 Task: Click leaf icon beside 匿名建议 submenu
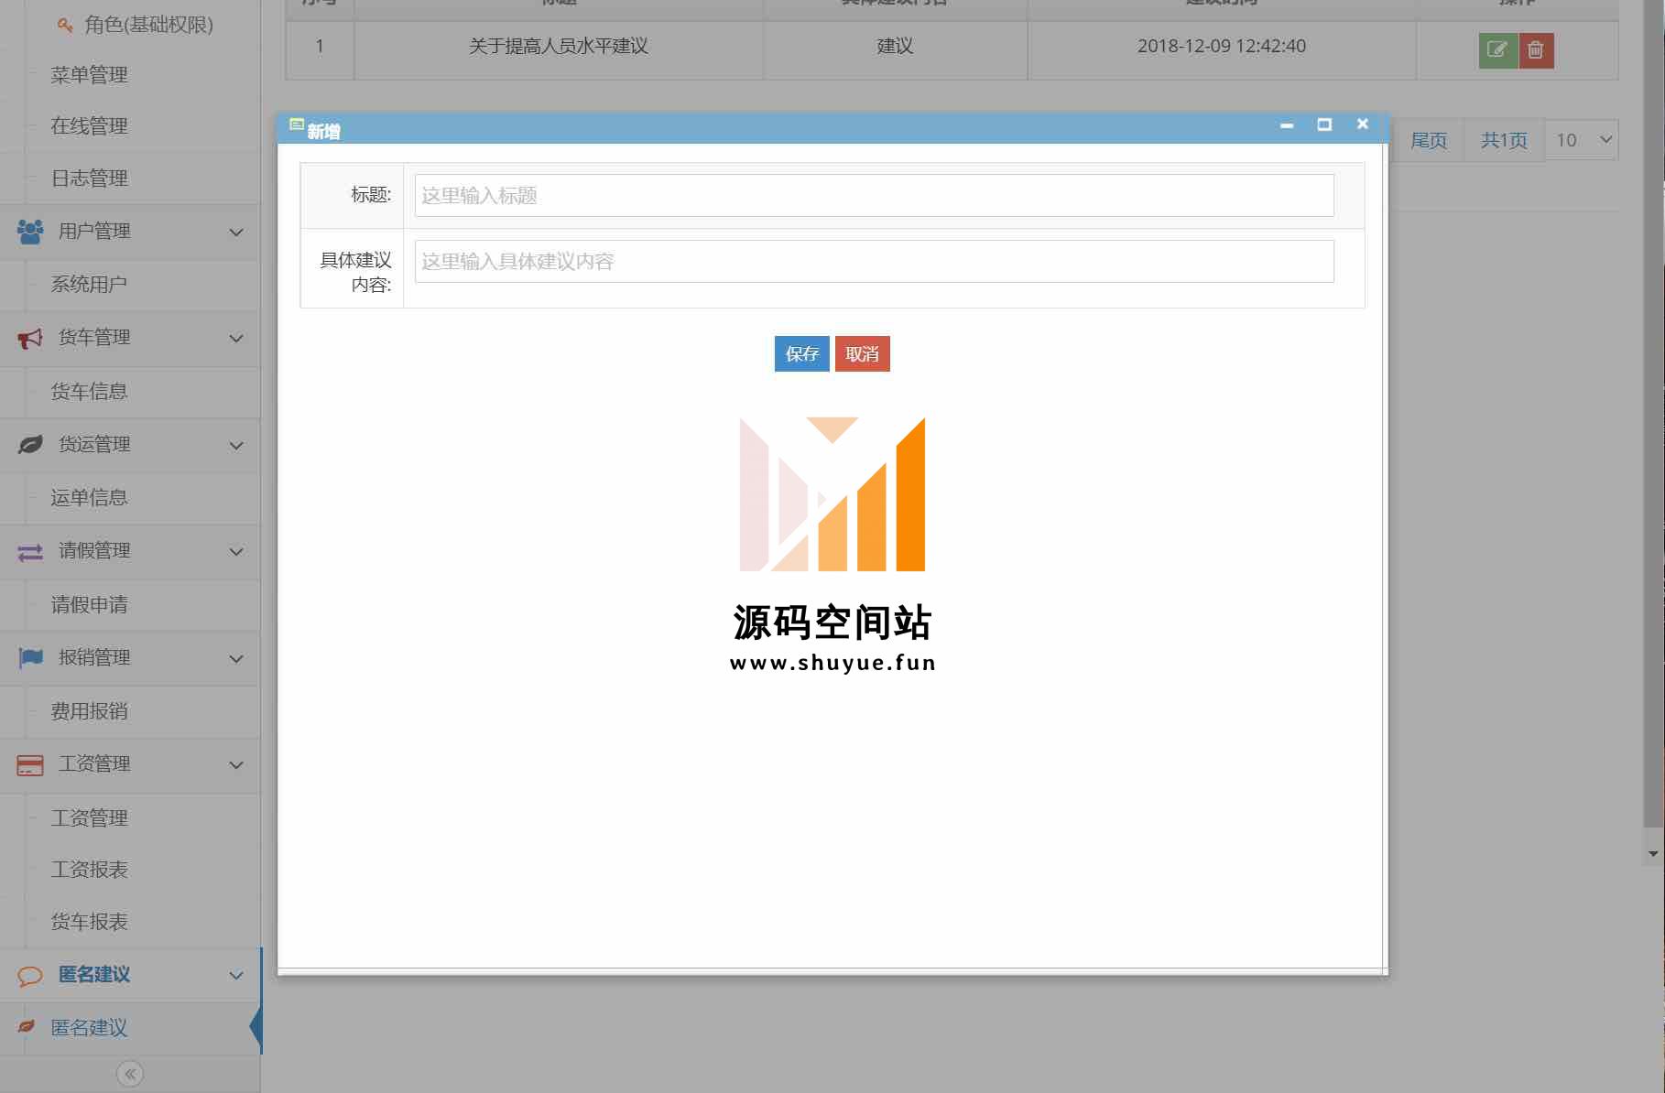(27, 1027)
